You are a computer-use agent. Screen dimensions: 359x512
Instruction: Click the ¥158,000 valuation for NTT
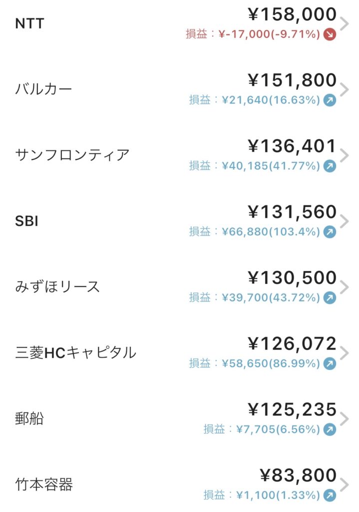[292, 14]
